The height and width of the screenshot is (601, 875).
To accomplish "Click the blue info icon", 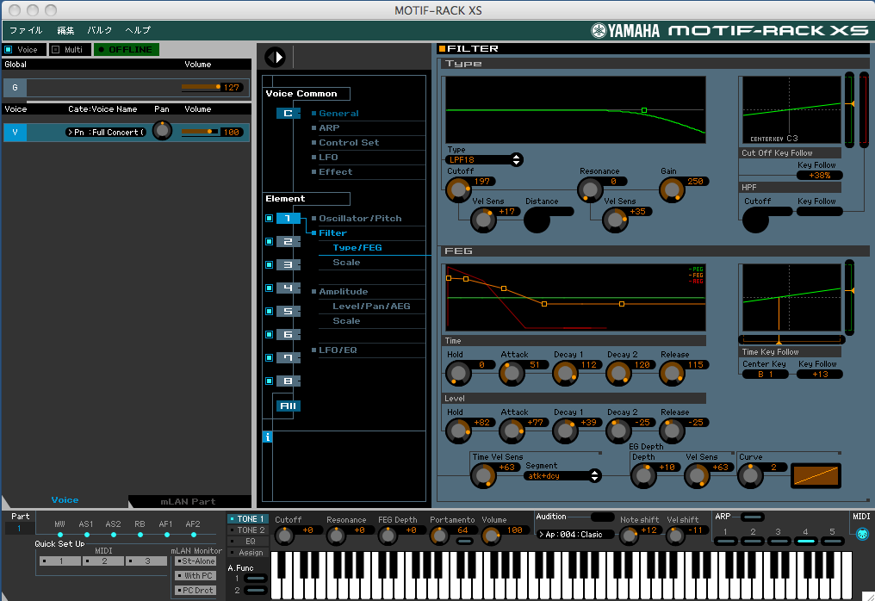I will (267, 437).
